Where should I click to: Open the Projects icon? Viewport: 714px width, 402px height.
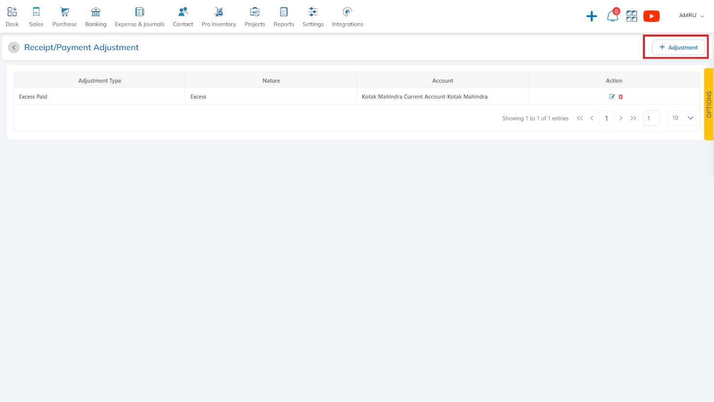tap(255, 12)
